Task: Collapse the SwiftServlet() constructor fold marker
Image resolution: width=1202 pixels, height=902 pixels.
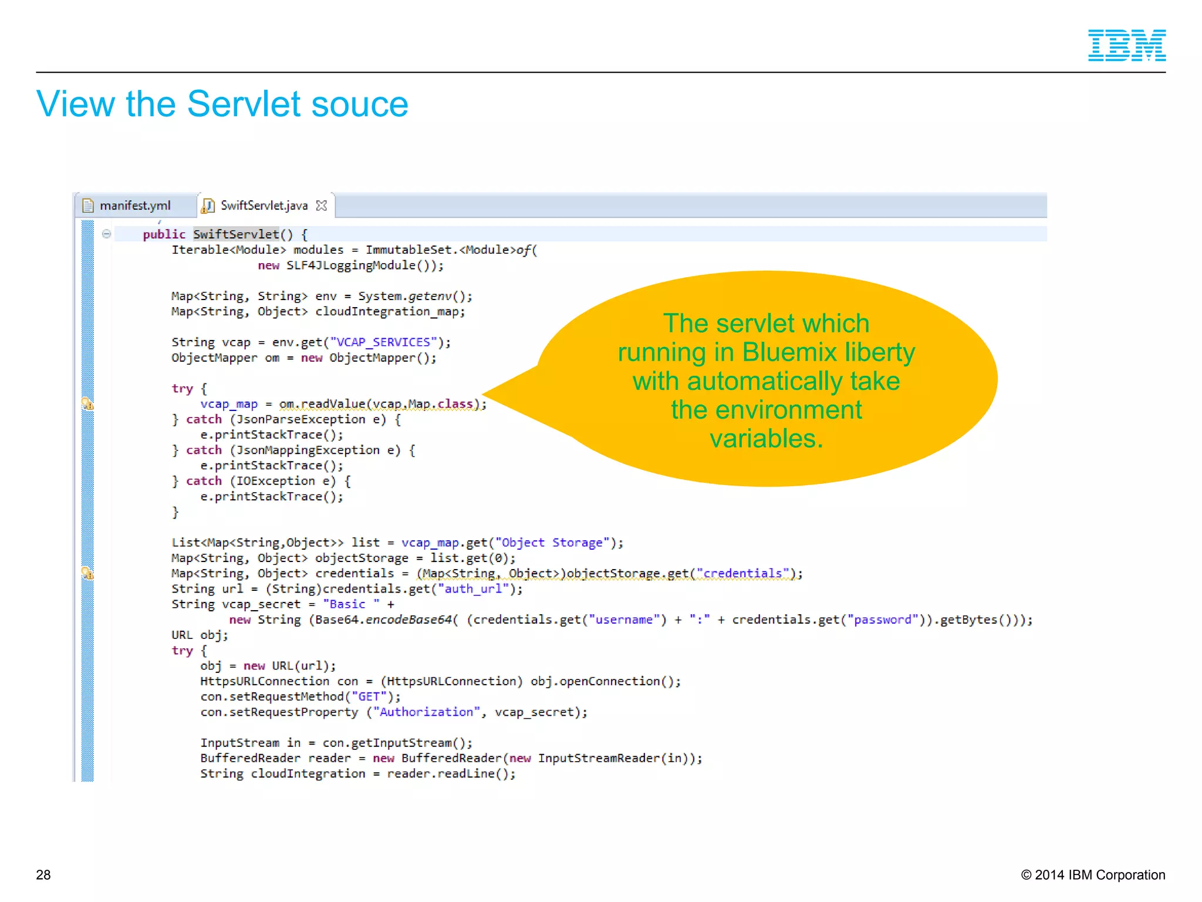Action: tap(106, 234)
